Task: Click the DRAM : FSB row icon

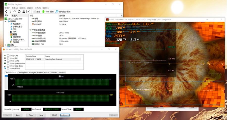Action: coord(33,44)
